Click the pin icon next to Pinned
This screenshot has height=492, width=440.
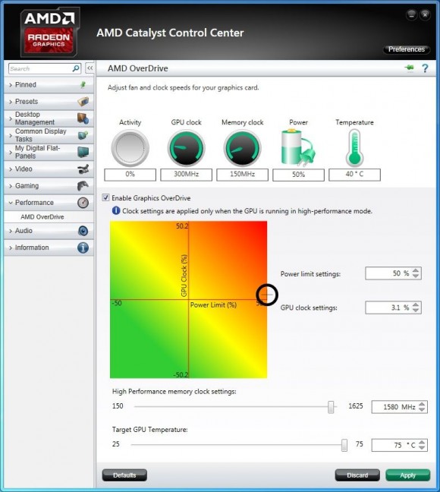pos(83,85)
